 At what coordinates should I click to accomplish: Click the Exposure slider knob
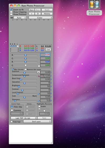24,73
